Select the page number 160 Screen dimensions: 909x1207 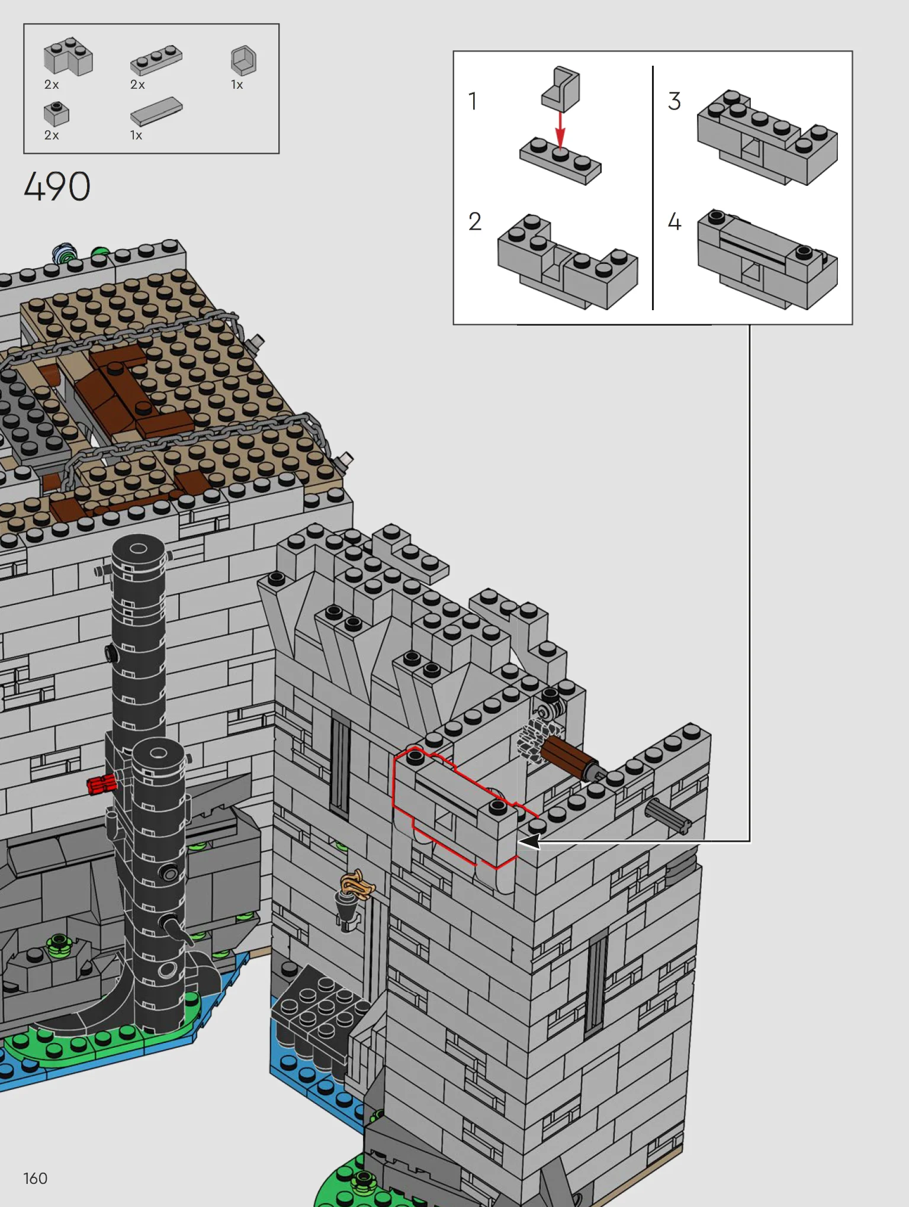click(x=36, y=1178)
